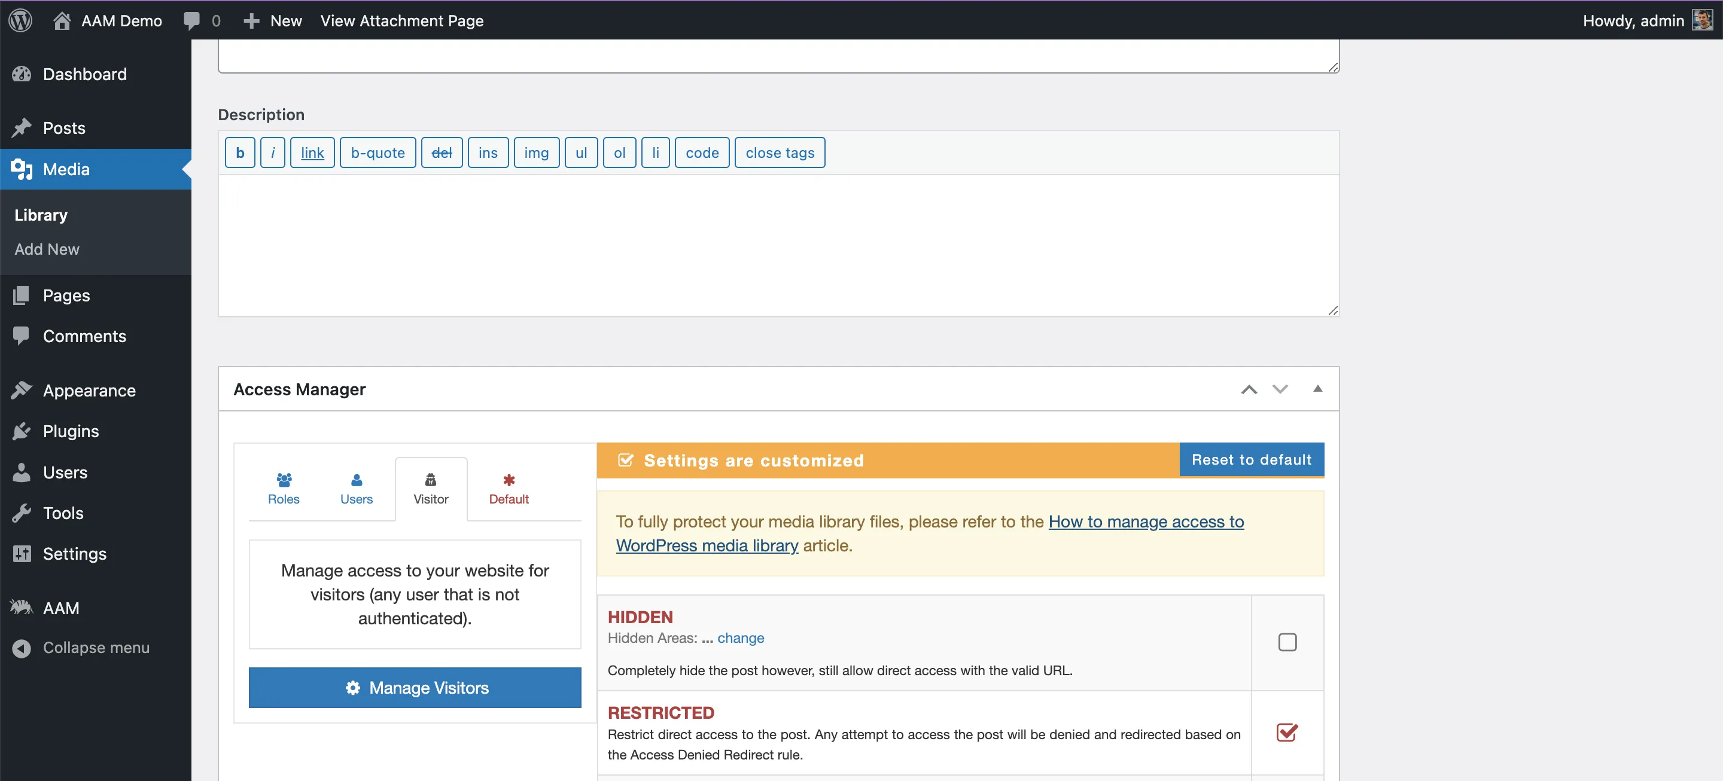Move Access Manager panel up
1723x781 pixels.
pyautogui.click(x=1249, y=389)
